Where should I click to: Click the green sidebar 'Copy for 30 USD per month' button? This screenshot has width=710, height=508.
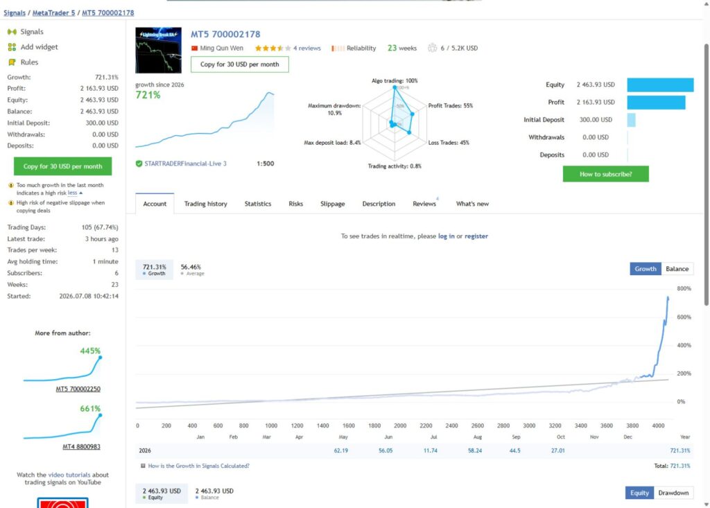[62, 166]
